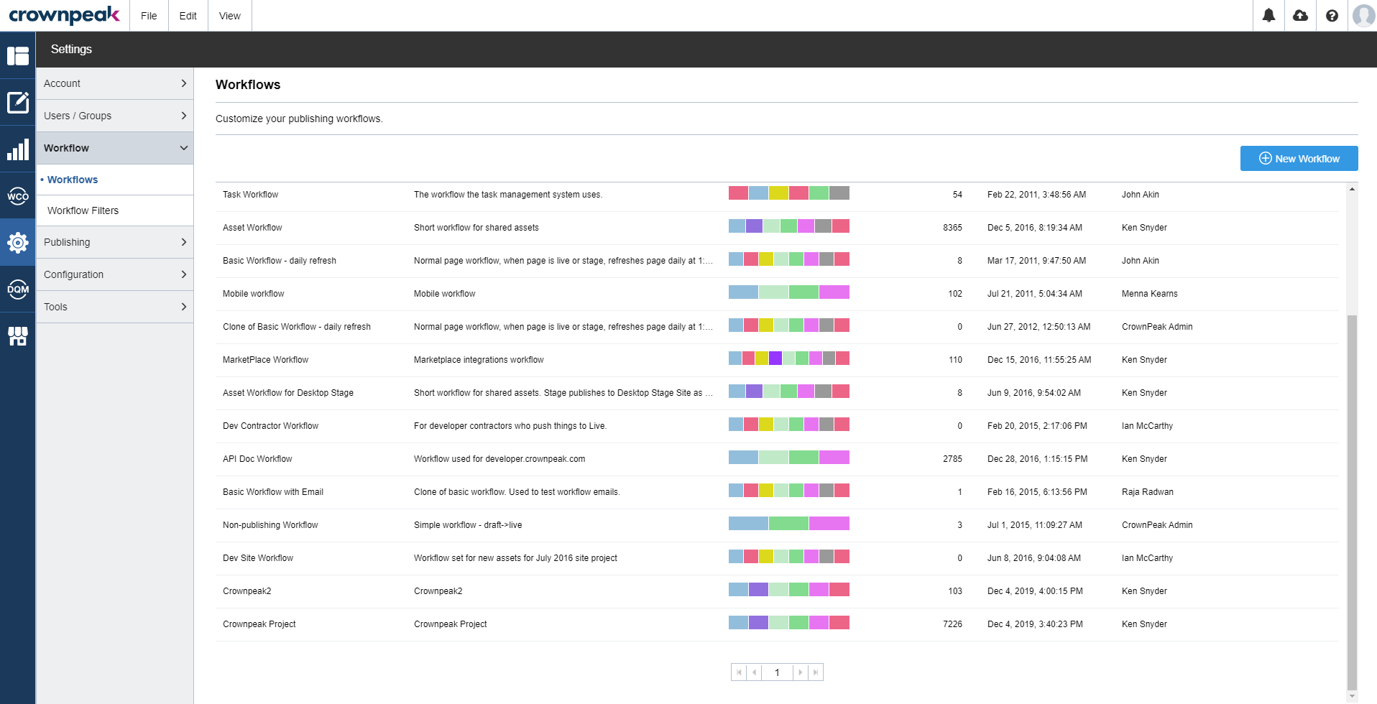1377x704 pixels.
Task: Open the Asset Workflow entry
Action: 252,228
